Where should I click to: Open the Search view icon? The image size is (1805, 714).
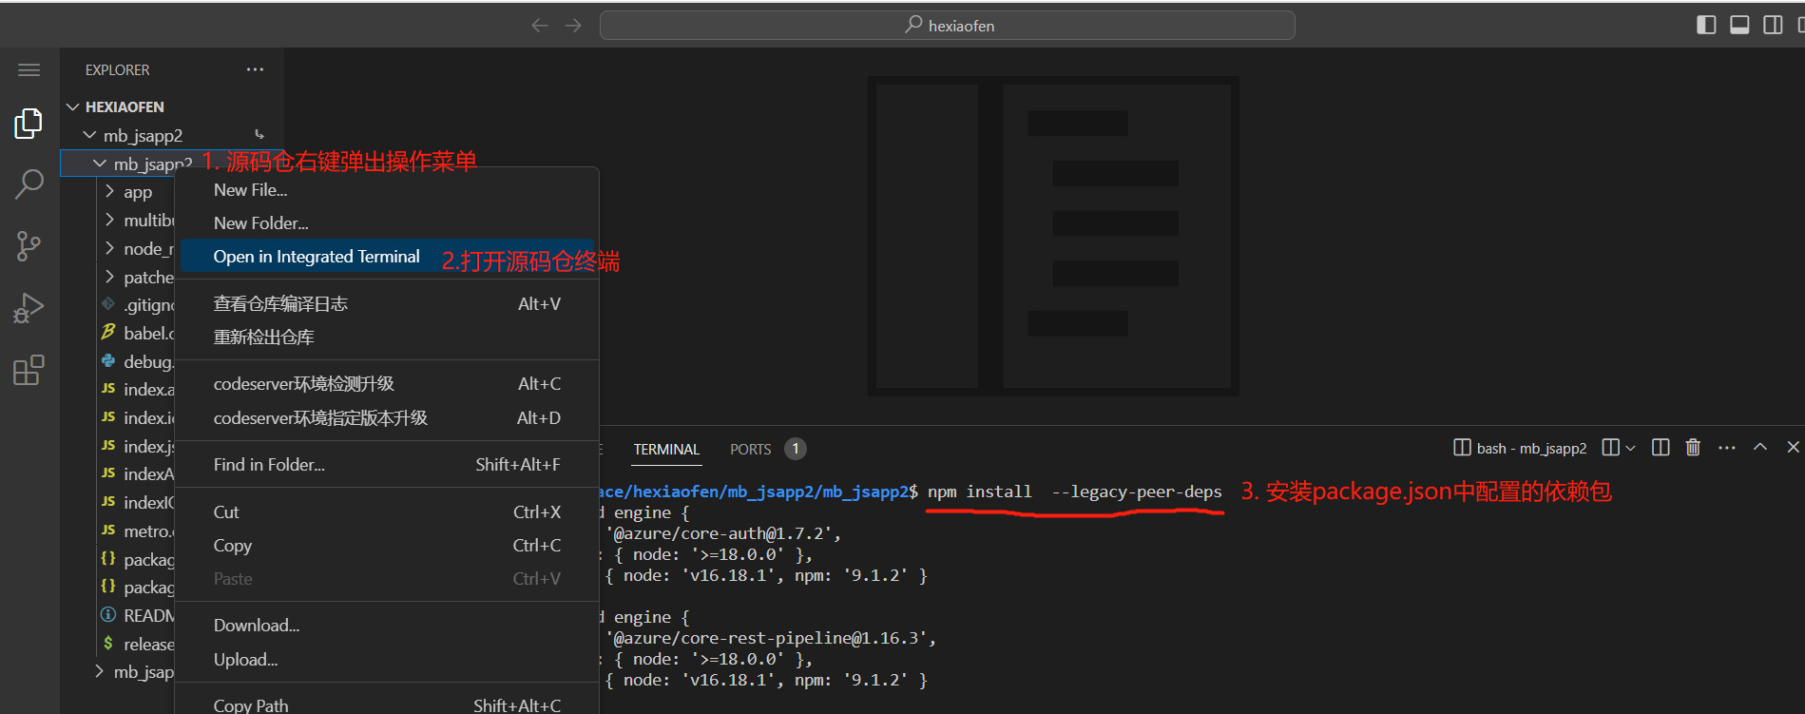[x=29, y=184]
